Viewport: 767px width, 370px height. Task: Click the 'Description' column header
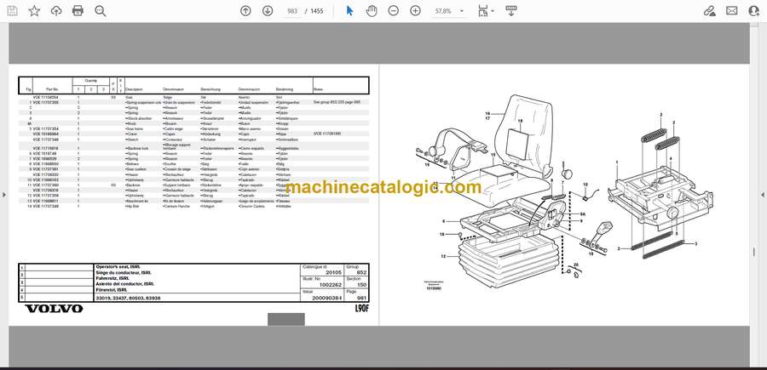click(x=134, y=90)
